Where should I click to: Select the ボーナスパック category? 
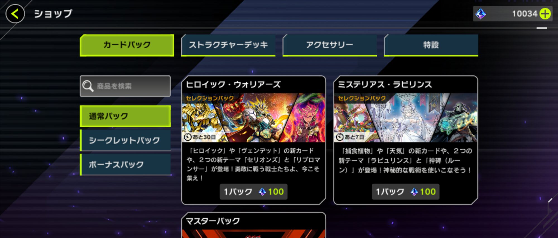point(125,165)
